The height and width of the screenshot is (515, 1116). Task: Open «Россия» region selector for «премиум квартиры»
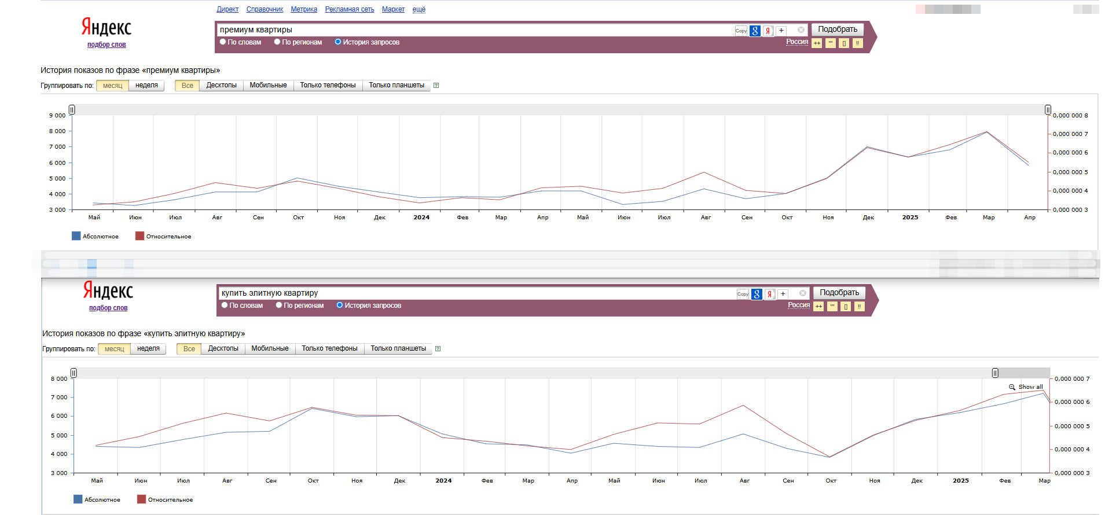click(796, 42)
